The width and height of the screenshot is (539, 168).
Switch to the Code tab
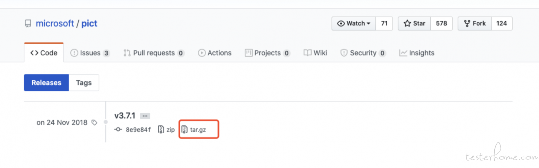(x=44, y=53)
